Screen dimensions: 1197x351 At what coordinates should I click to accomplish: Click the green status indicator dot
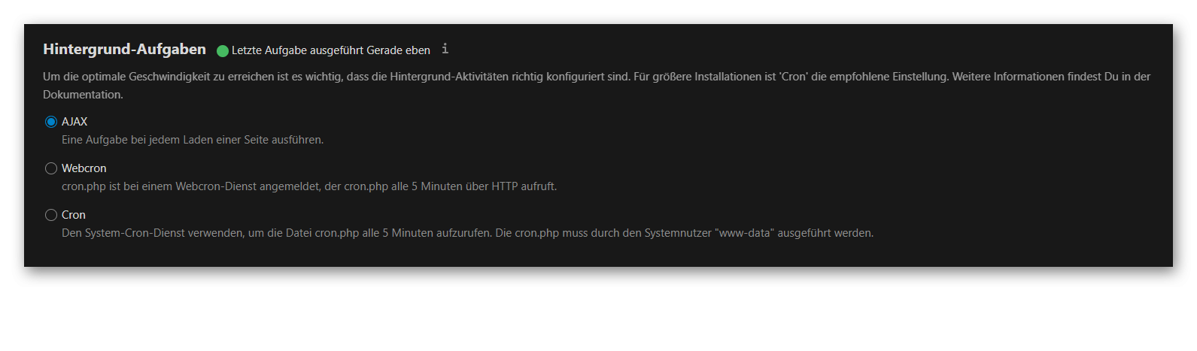tap(223, 51)
